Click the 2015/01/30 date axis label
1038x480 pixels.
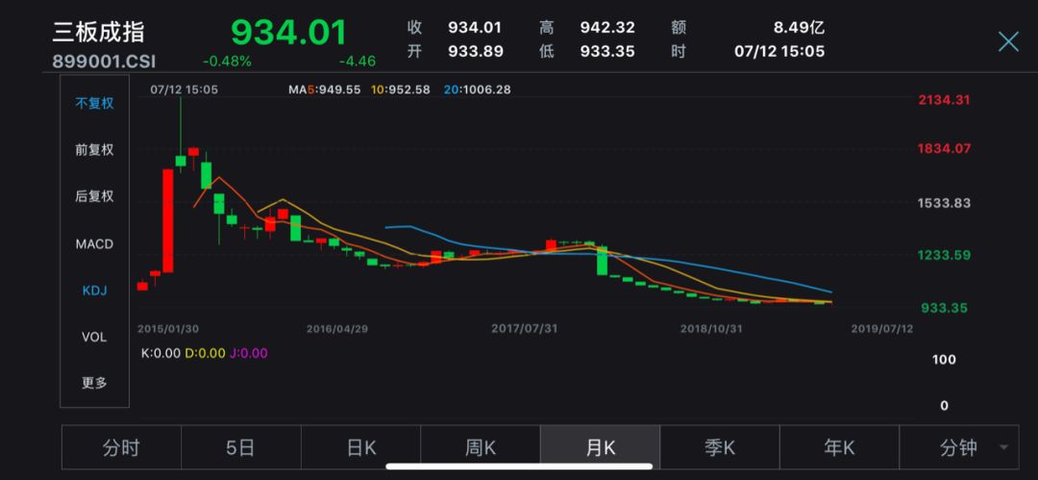(x=166, y=328)
